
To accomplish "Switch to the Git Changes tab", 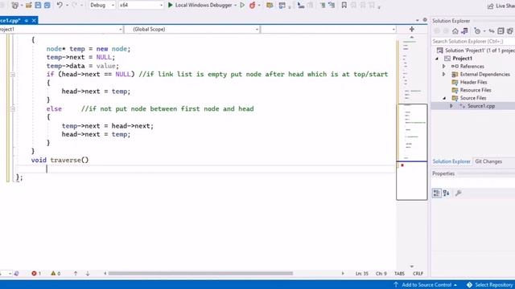I will tap(488, 161).
